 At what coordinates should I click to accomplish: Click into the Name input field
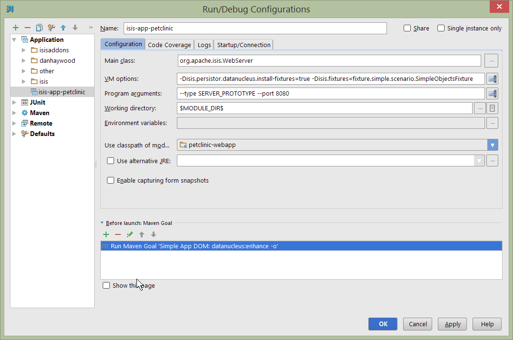(x=255, y=29)
